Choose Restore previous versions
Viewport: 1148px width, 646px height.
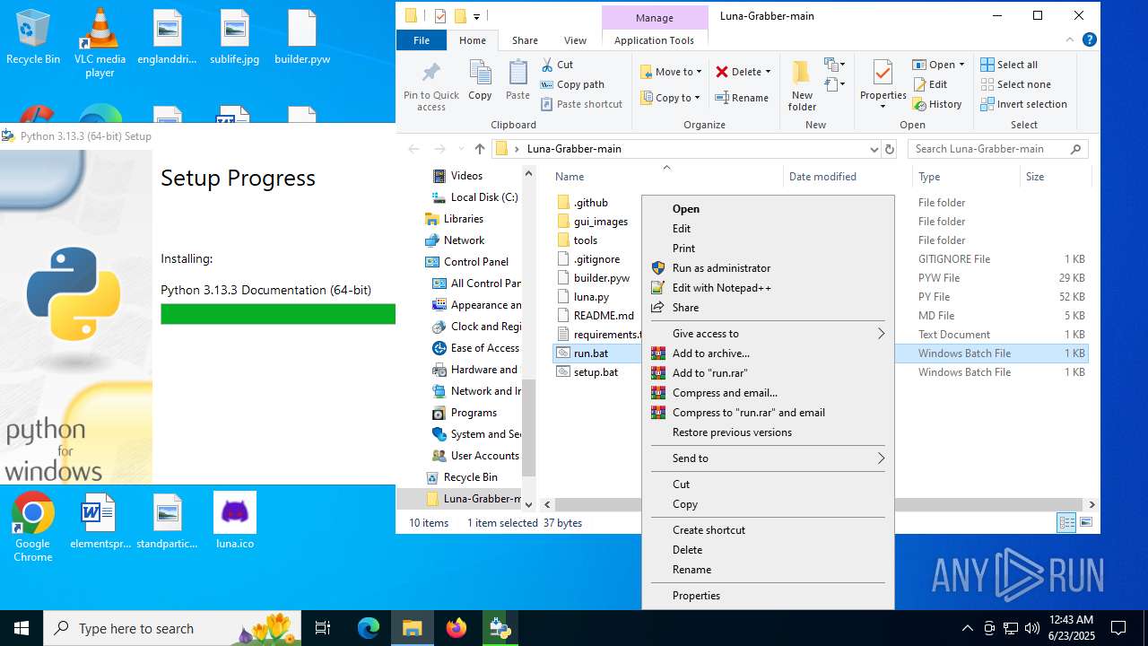[768, 432]
